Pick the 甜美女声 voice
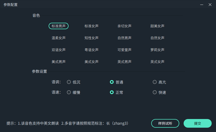 [x=157, y=26]
